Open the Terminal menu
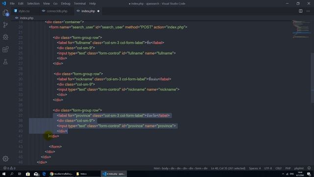314x177 pixels. click(79, 3)
